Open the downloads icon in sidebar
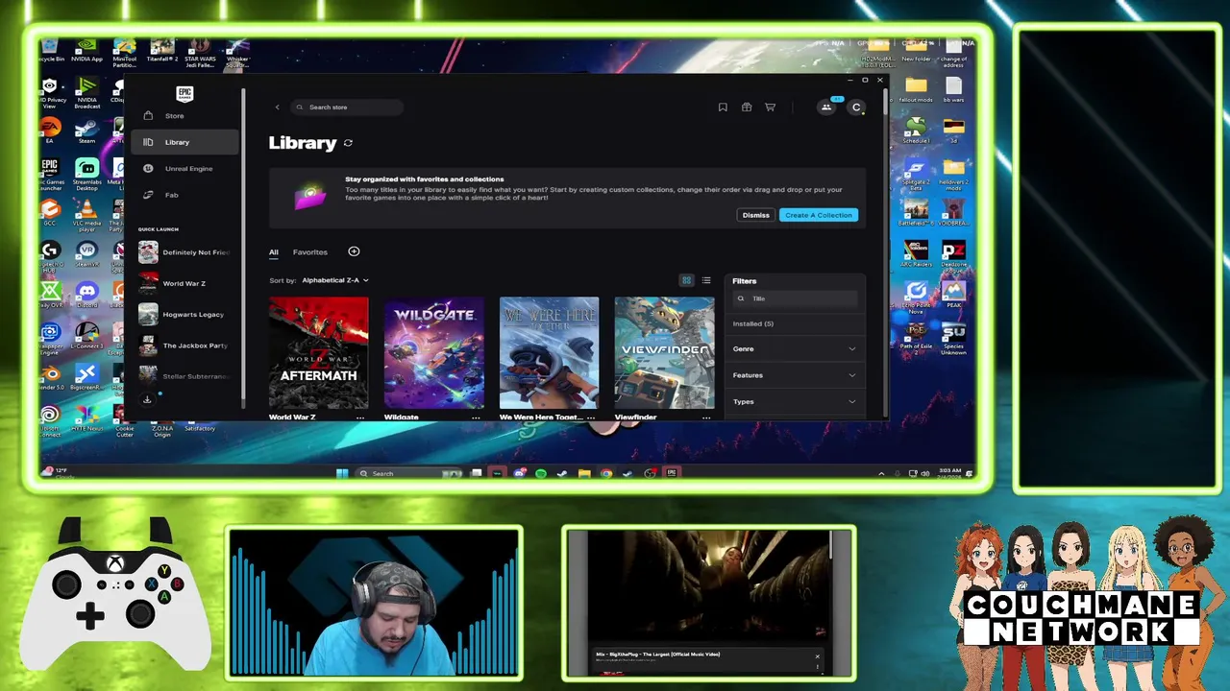 click(x=147, y=399)
